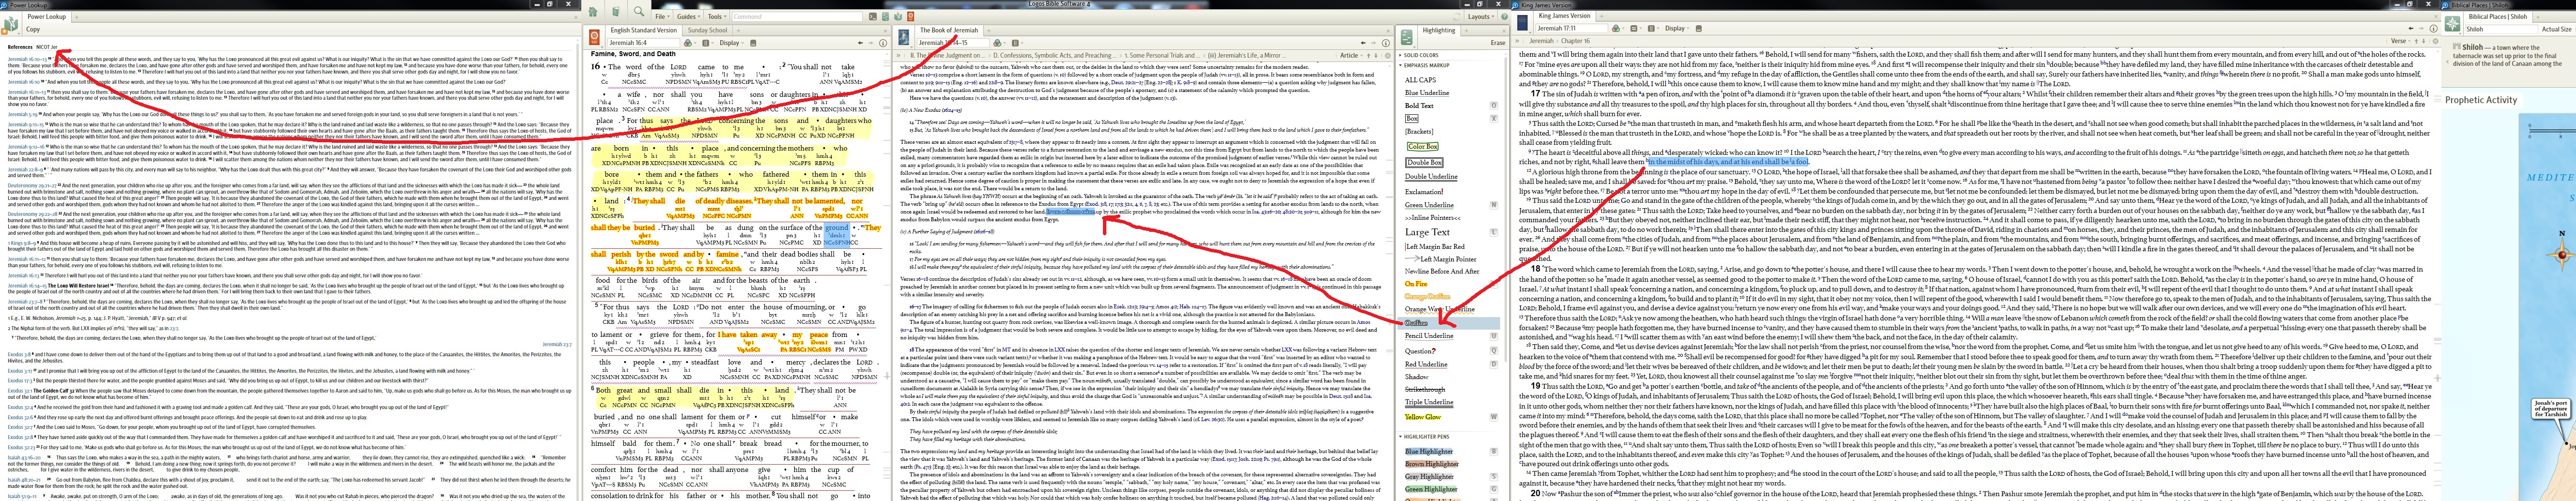Open the Library book icon
Screen dimensions: 2576x501
pyautogui.click(x=616, y=12)
